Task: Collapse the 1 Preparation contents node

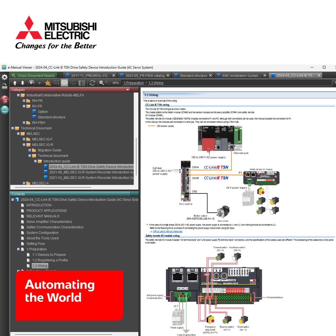Action: point(18,249)
